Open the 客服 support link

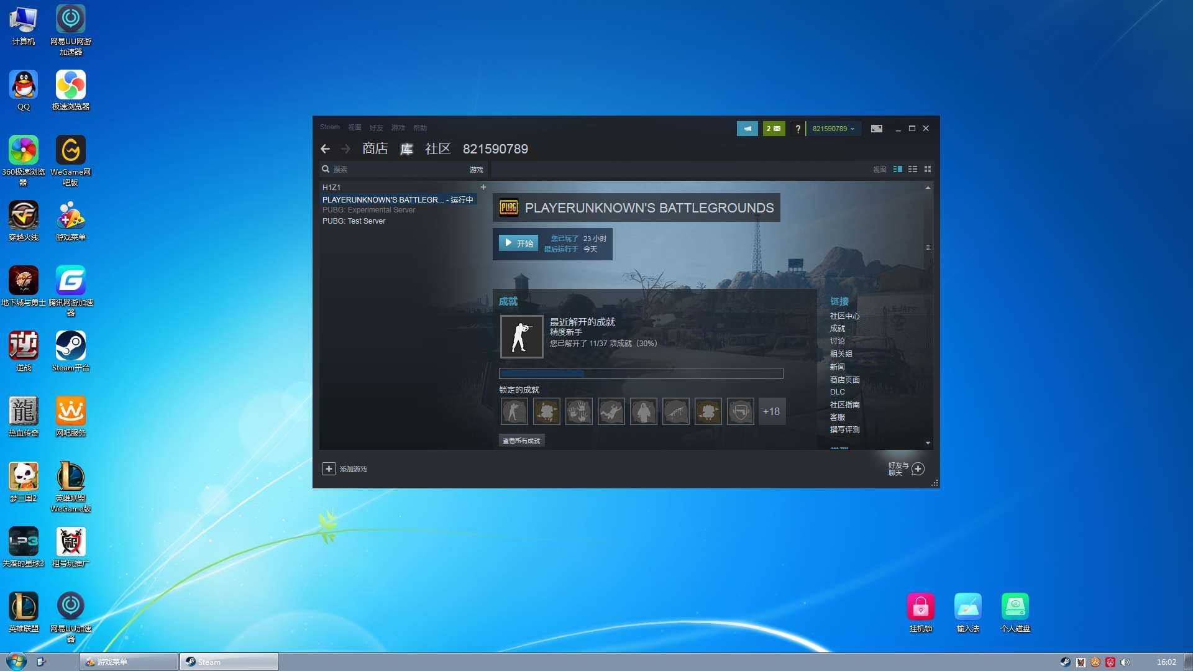click(837, 417)
